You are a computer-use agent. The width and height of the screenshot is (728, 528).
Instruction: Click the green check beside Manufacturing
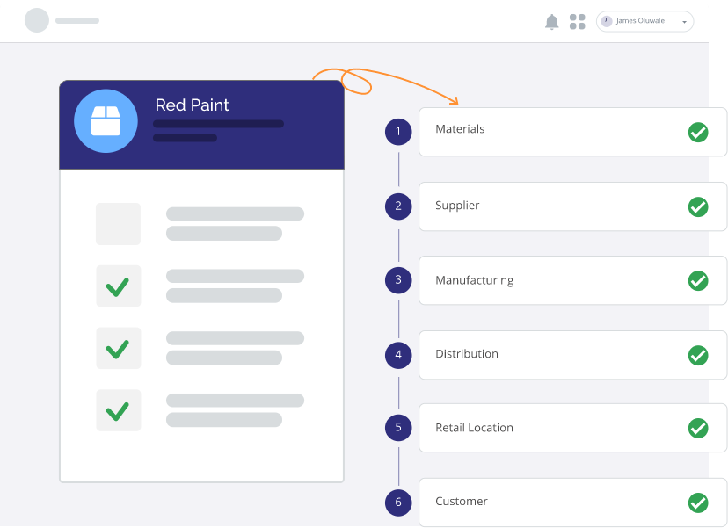(x=698, y=280)
